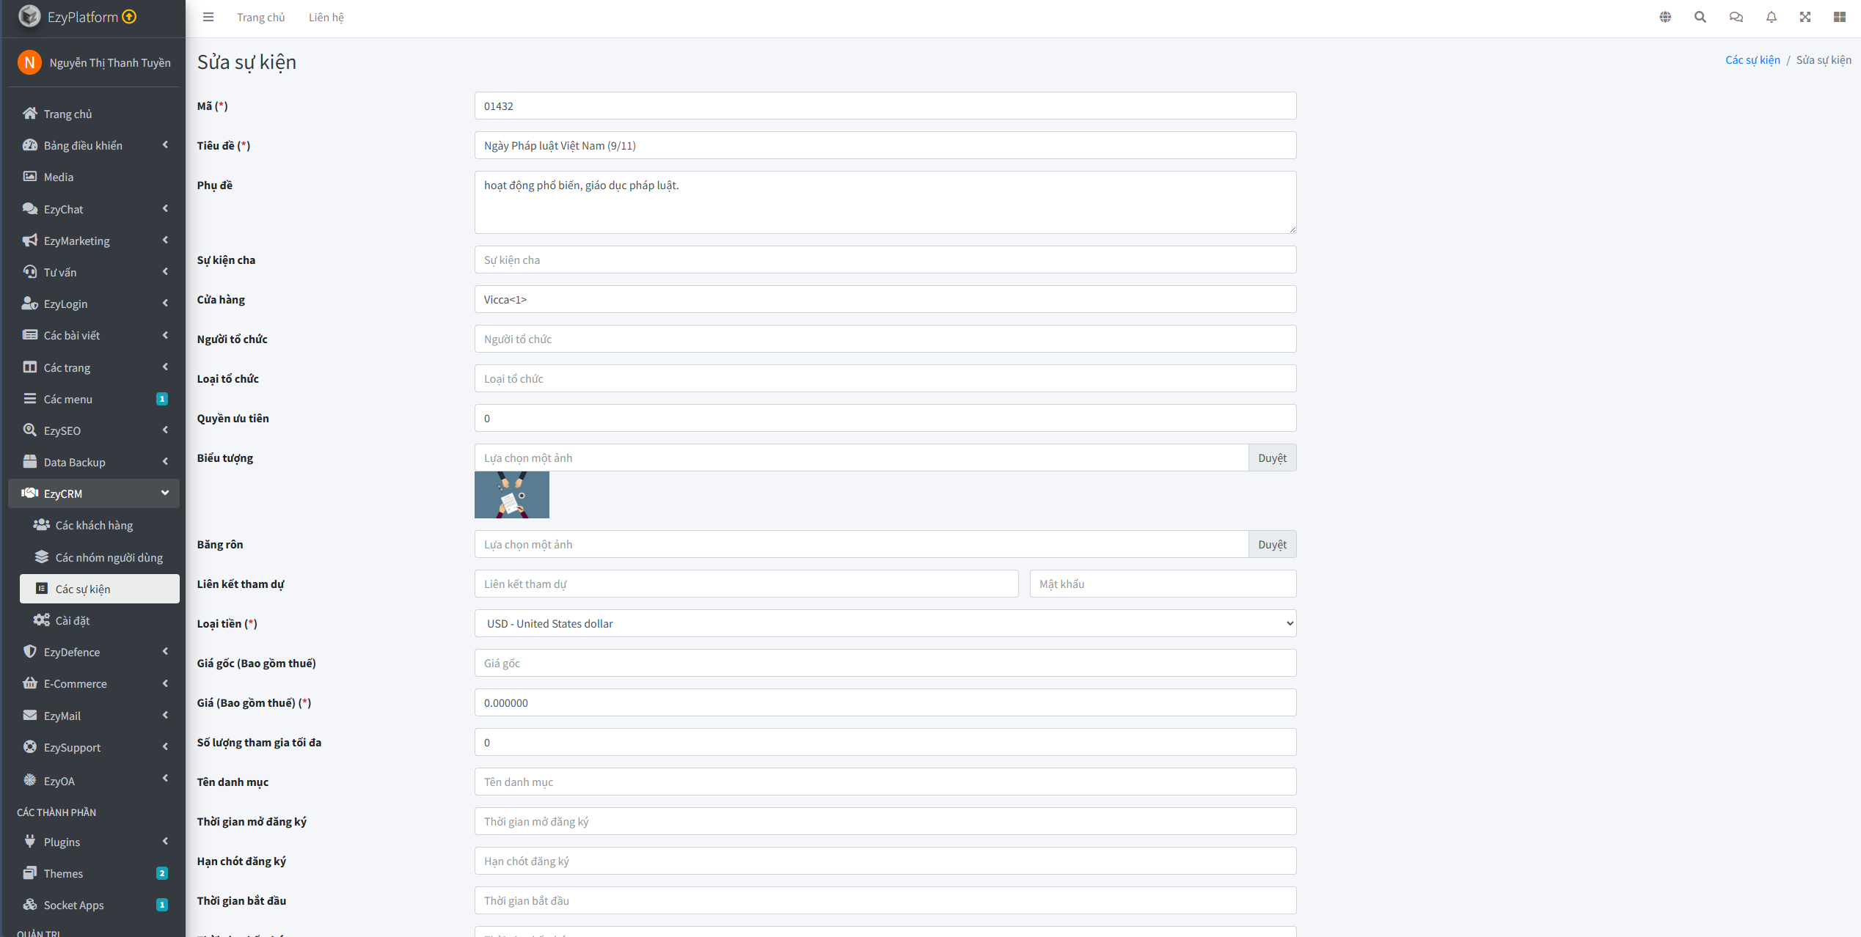The image size is (1861, 937).
Task: Open the grid apps icon at top right
Action: tap(1840, 17)
